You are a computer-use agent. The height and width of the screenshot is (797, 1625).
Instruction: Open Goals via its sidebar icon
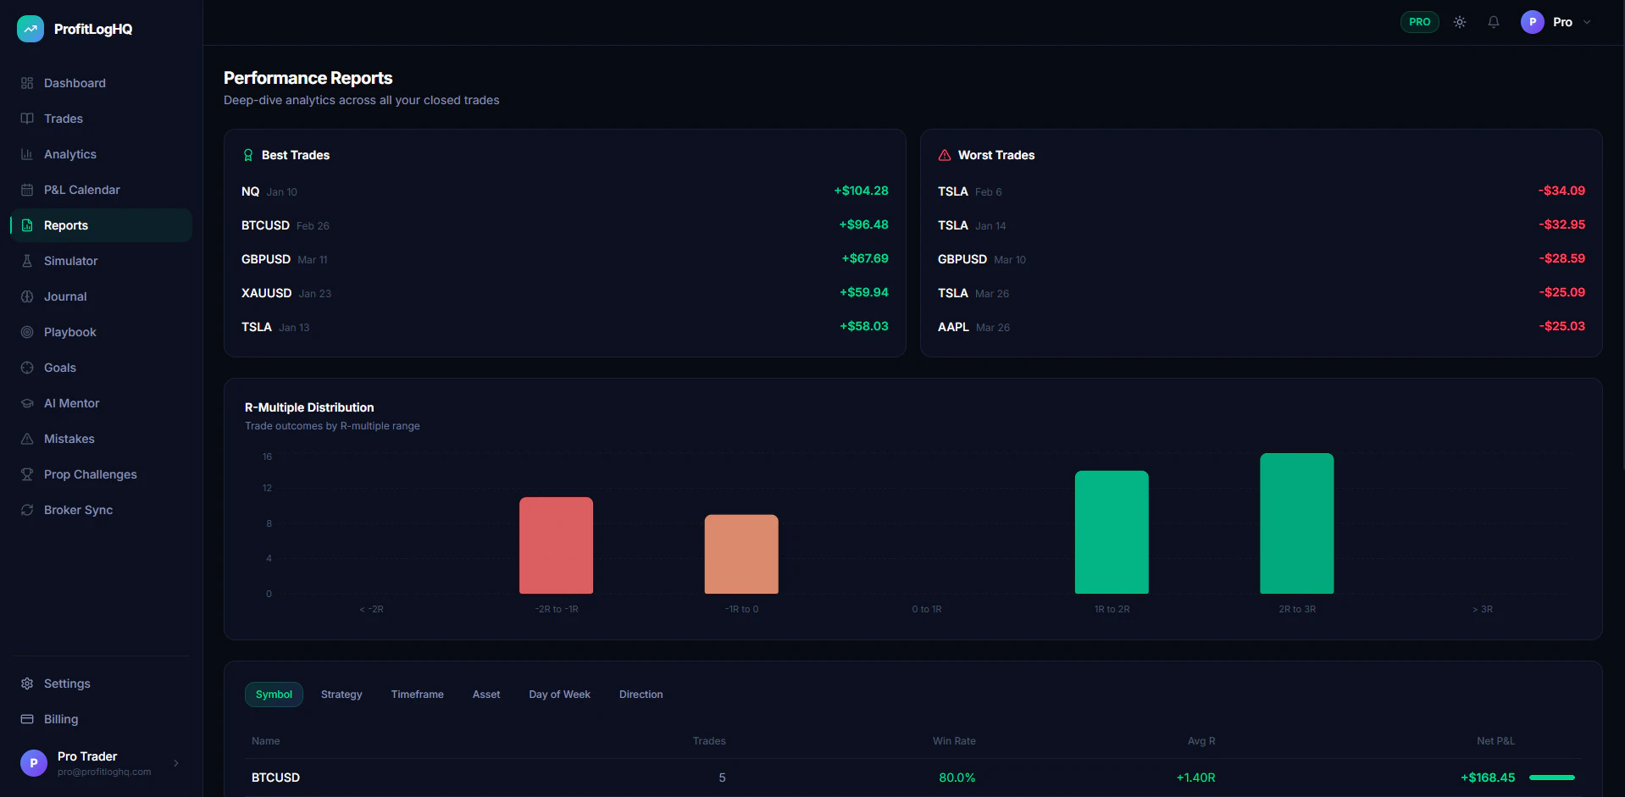pyautogui.click(x=27, y=368)
